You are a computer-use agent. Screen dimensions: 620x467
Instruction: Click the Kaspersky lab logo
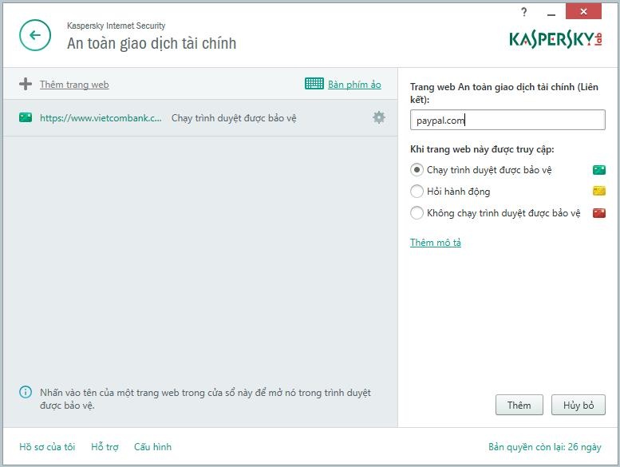tap(555, 39)
